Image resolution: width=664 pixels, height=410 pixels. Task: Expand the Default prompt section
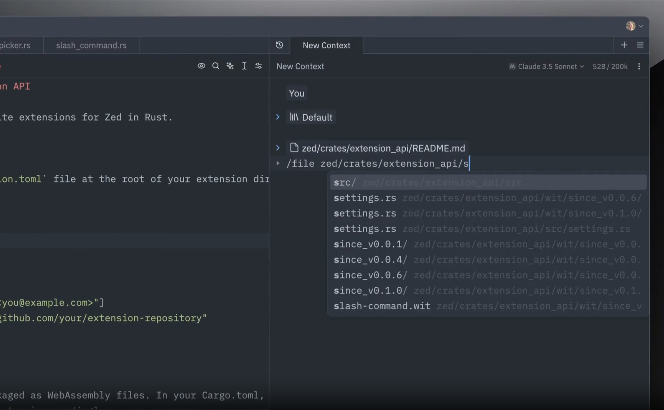278,117
